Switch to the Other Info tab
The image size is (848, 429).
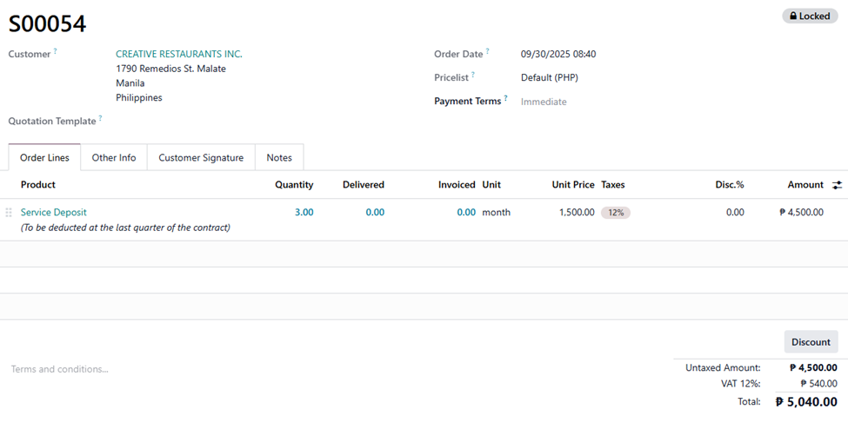(x=114, y=158)
